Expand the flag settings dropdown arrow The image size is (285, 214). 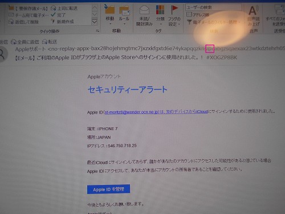[x=179, y=24]
